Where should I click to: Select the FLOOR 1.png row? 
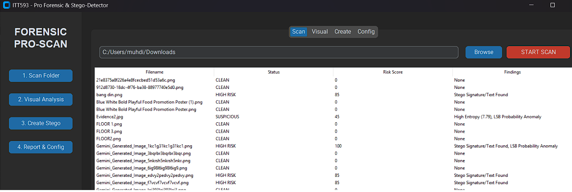point(333,124)
